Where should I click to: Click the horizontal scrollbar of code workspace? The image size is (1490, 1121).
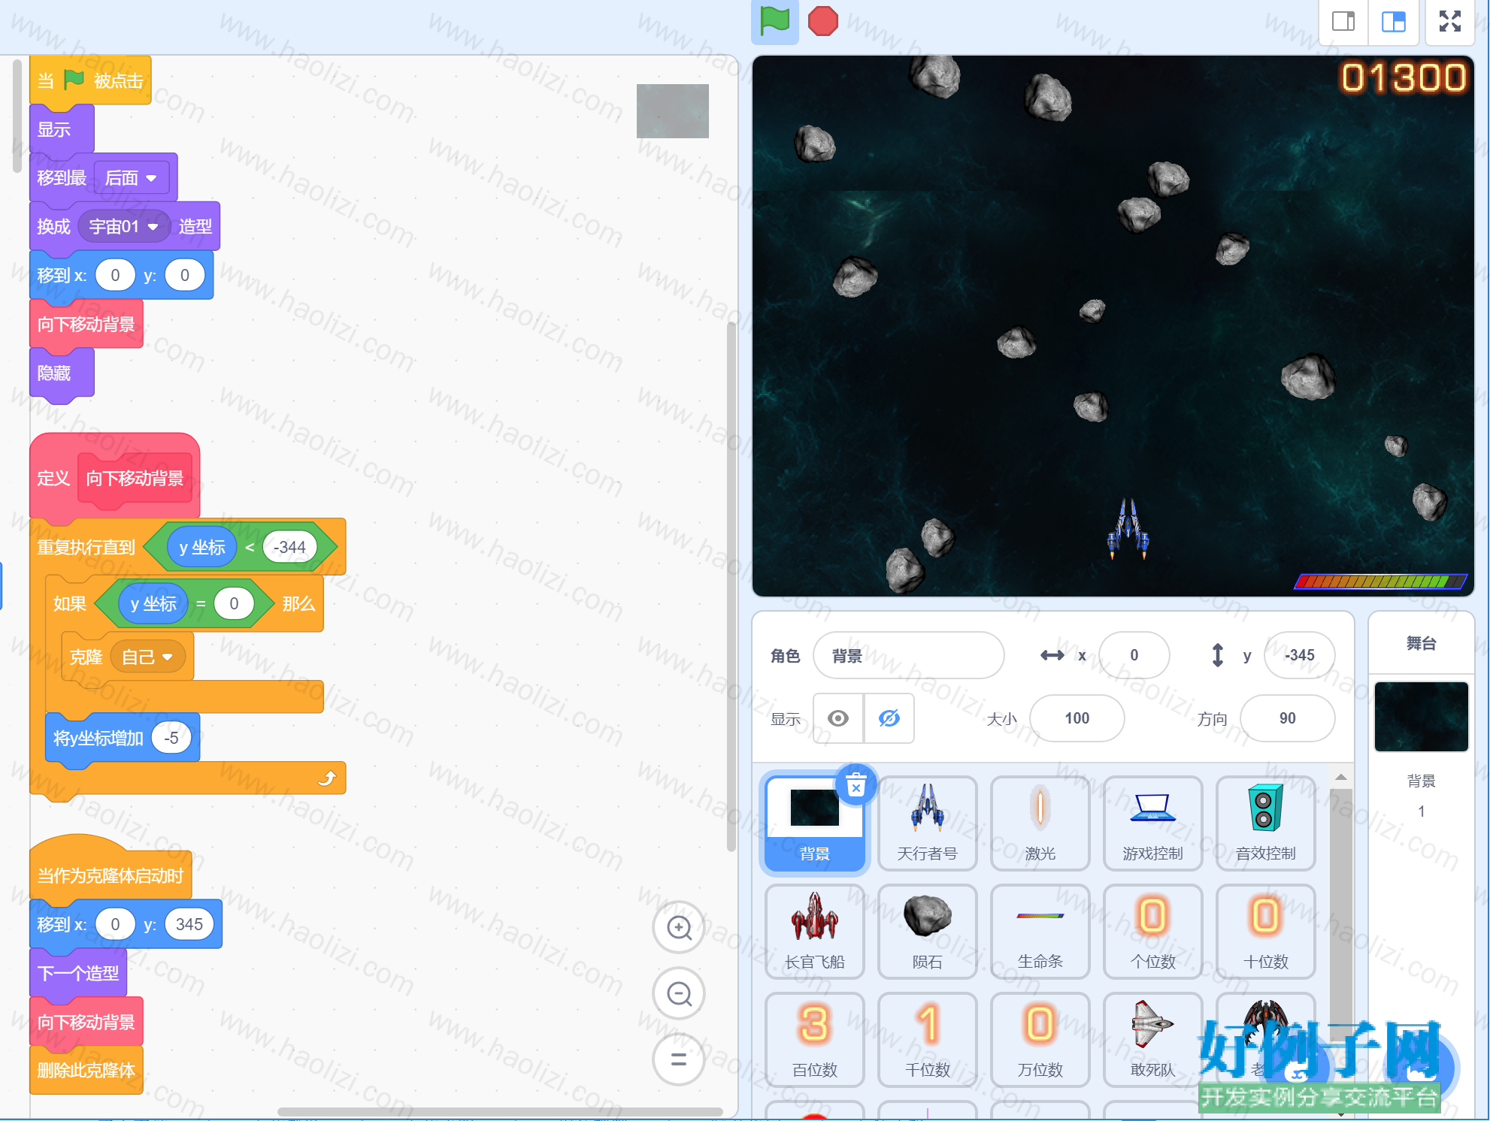[500, 1111]
